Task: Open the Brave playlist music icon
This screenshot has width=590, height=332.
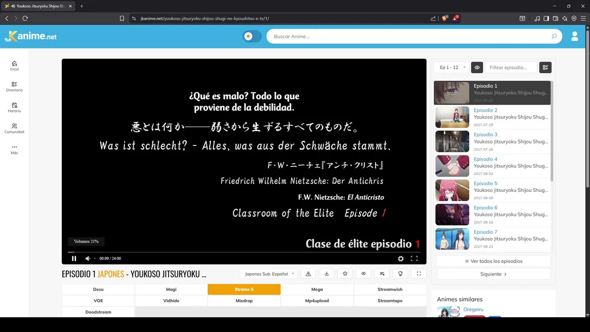Action: point(537,18)
